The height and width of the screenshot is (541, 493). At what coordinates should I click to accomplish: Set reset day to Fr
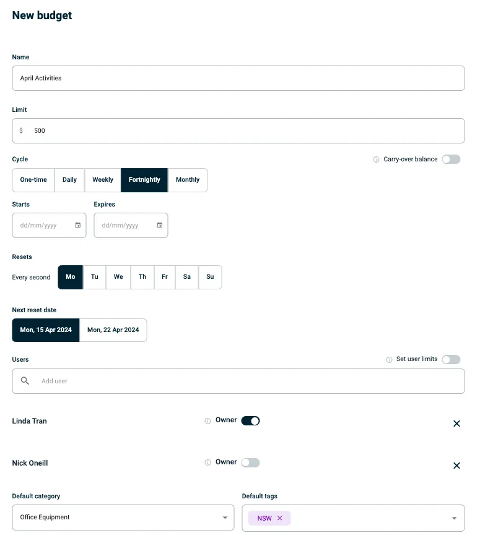tap(165, 277)
